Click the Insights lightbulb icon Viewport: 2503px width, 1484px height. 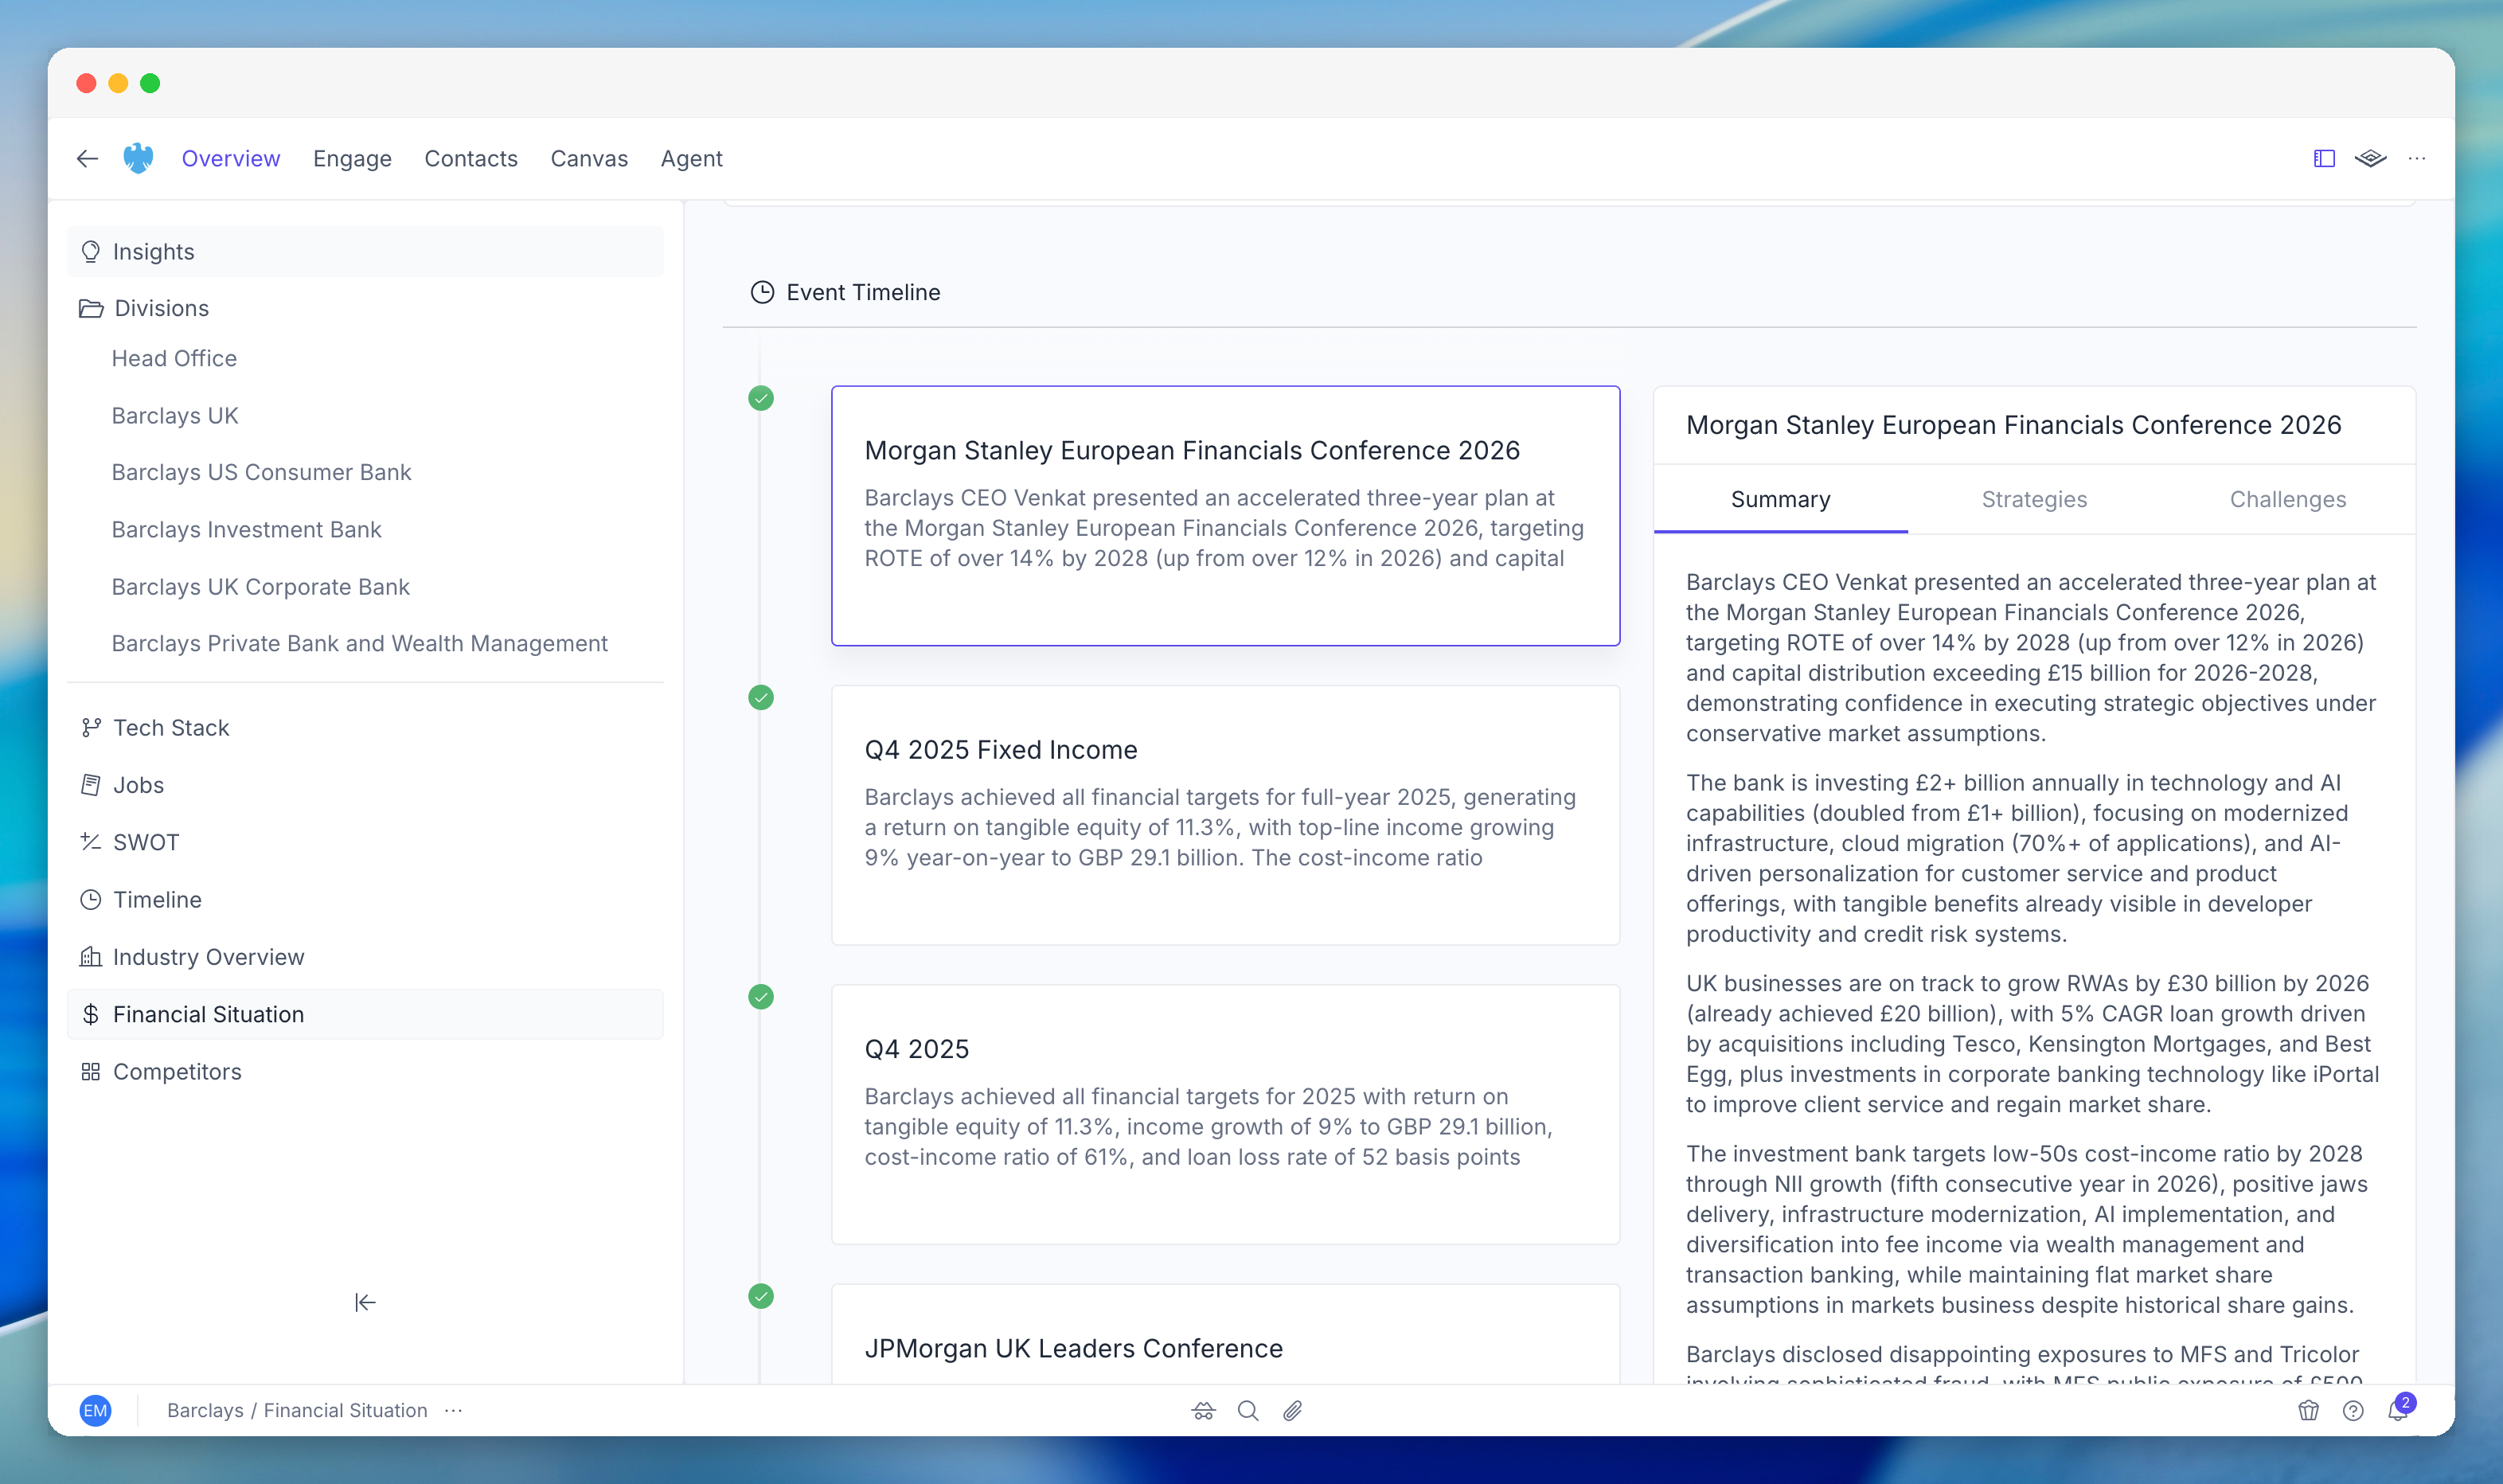pos(91,251)
